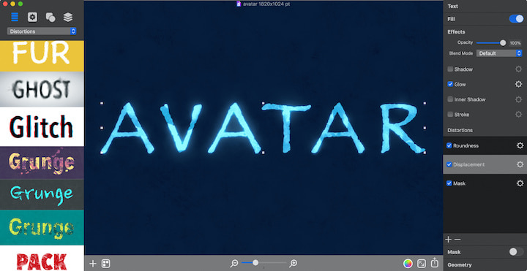527x271 pixels.
Task: Open Mask distortion settings gear
Action: pos(520,183)
